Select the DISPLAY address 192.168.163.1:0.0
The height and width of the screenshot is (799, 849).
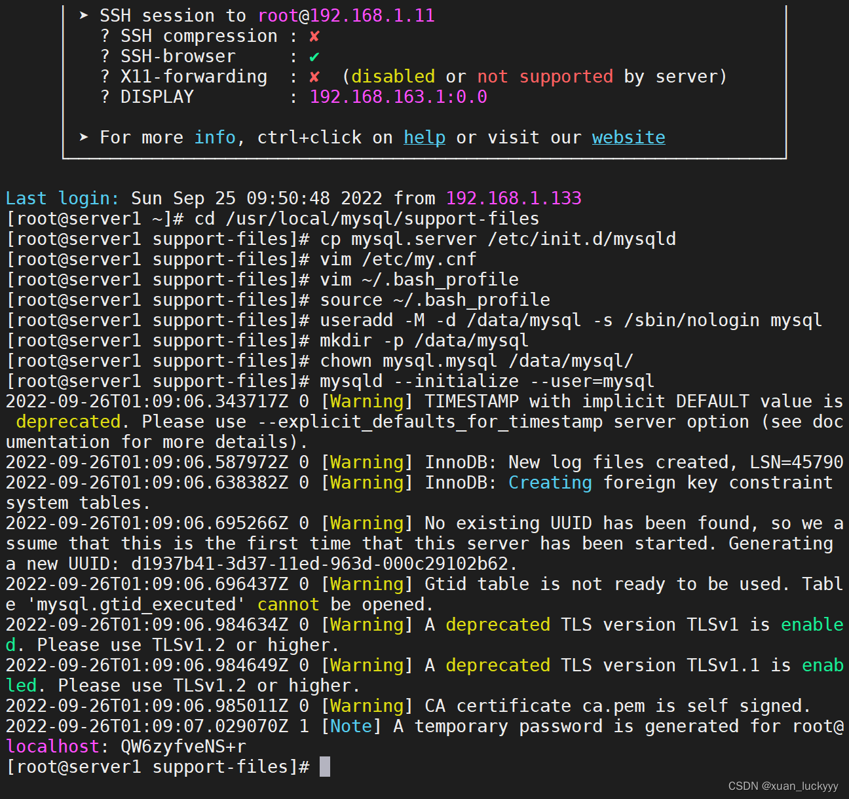(x=398, y=96)
